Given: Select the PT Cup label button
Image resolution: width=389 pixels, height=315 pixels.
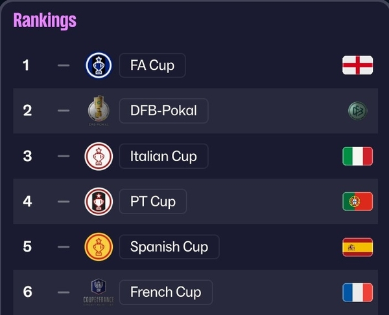Looking at the screenshot, I should [153, 201].
